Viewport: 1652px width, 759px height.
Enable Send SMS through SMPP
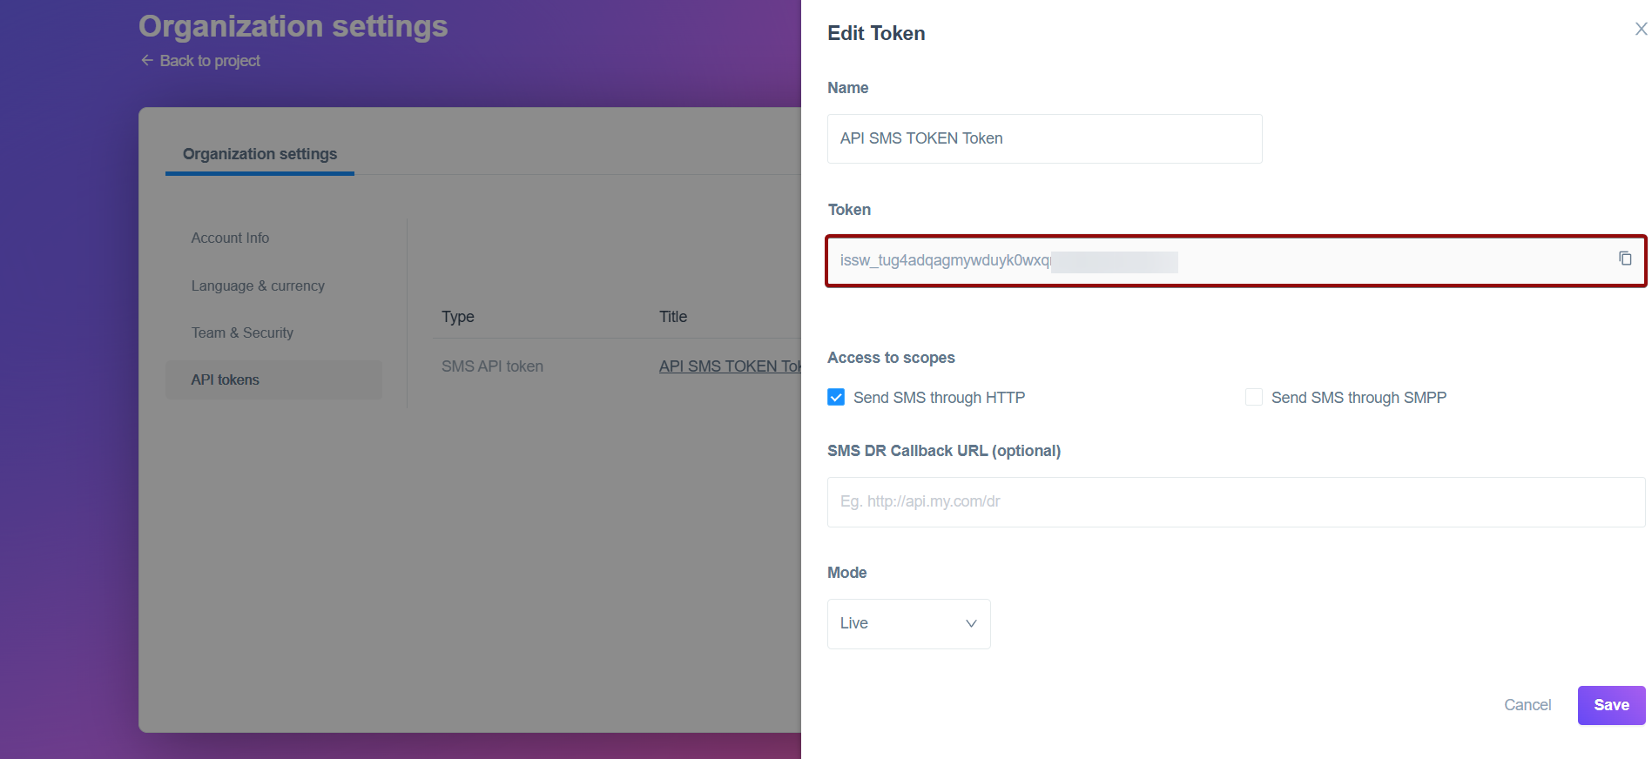1254,398
